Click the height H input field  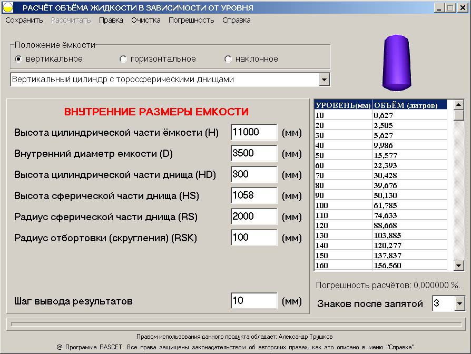click(254, 132)
